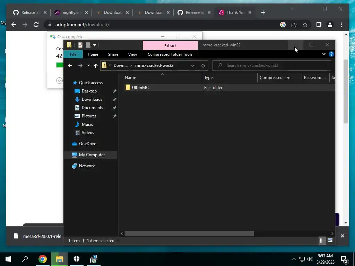
Task: Open Pictures in the navigation pane
Action: (x=89, y=116)
